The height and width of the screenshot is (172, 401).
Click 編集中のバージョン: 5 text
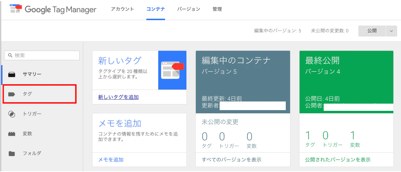pyautogui.click(x=277, y=31)
